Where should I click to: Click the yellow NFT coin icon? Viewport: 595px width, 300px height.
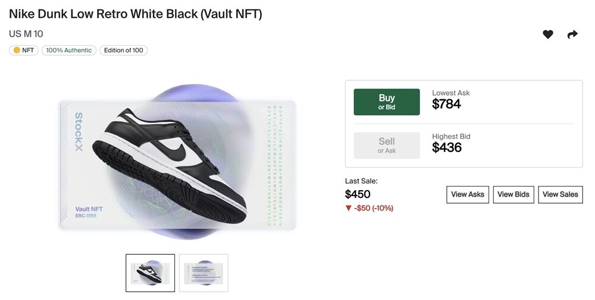17,50
